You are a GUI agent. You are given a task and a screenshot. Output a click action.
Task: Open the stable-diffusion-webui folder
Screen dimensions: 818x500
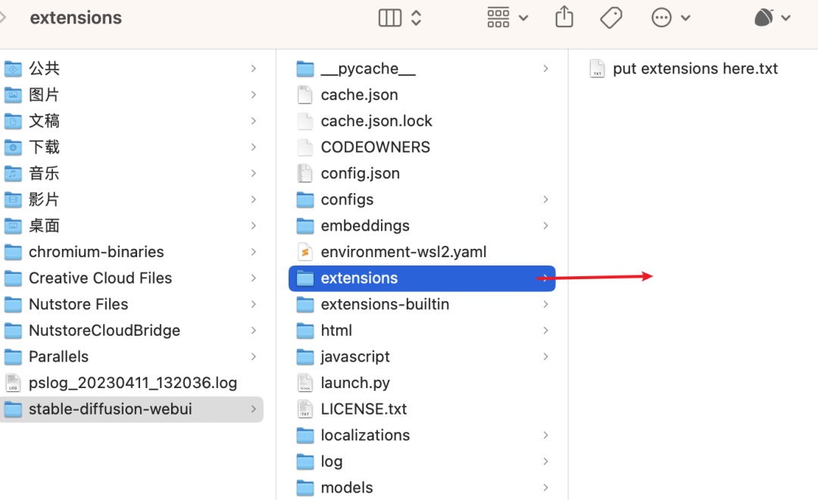click(110, 409)
